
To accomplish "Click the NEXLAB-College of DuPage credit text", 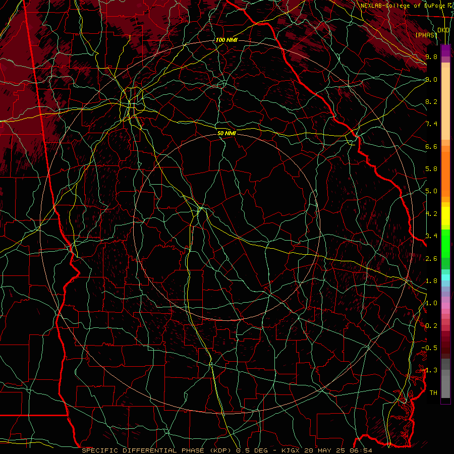I will (x=407, y=6).
